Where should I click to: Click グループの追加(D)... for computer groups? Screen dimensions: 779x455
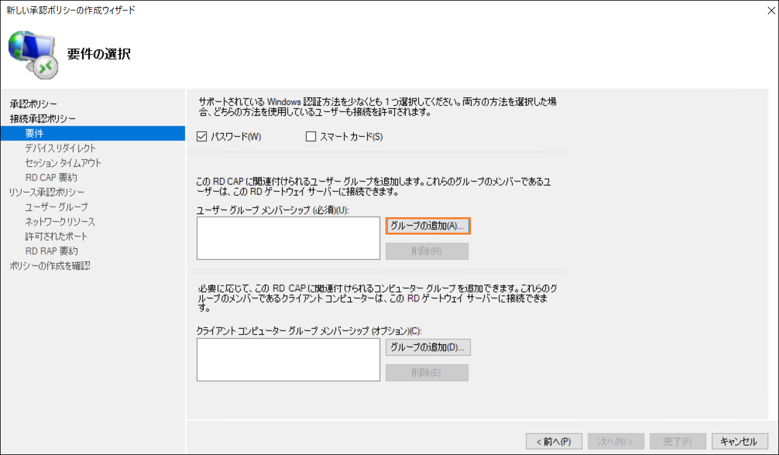tap(428, 347)
